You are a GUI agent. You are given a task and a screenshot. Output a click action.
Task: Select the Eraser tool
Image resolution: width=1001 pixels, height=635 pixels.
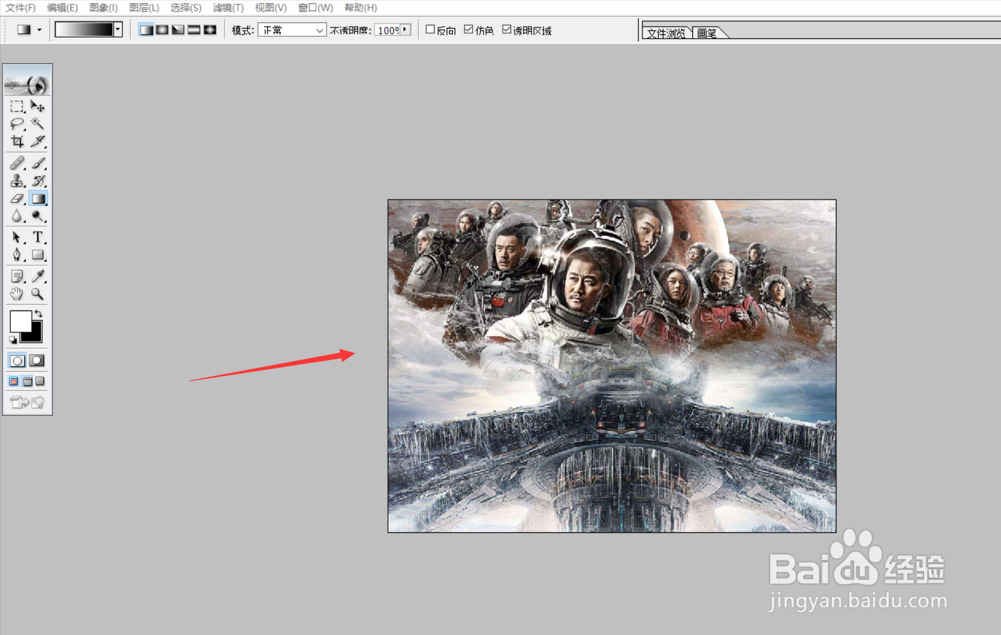[x=17, y=199]
